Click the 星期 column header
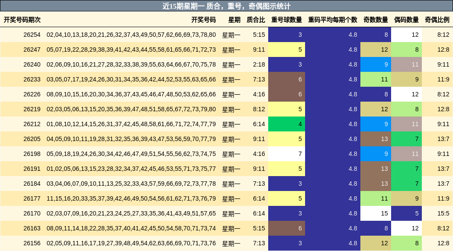 click(234, 20)
